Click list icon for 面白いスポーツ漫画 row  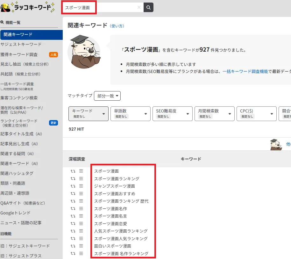click(81, 246)
